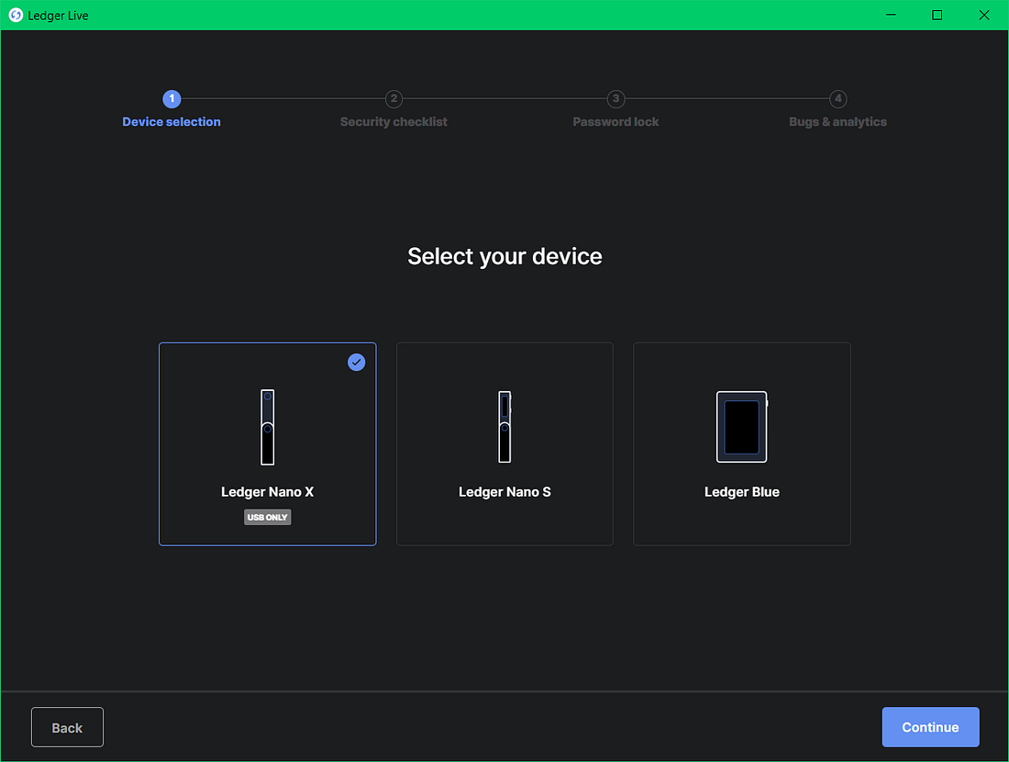1009x762 pixels.
Task: Click the Ledger Live title bar text
Action: 58,15
